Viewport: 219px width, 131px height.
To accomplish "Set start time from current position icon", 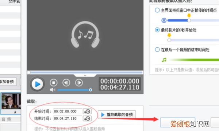I will 87,111.
